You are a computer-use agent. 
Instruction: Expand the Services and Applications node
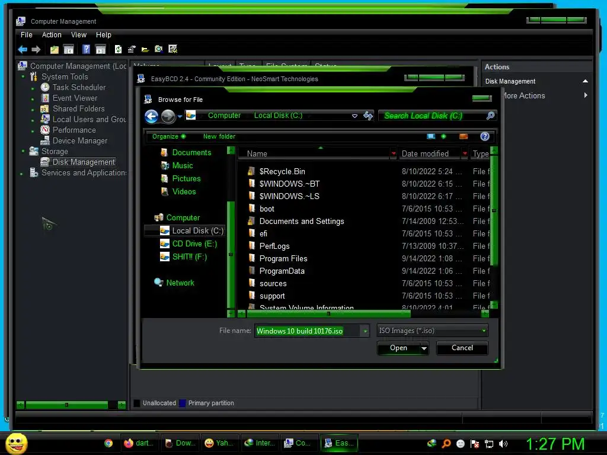click(21, 173)
